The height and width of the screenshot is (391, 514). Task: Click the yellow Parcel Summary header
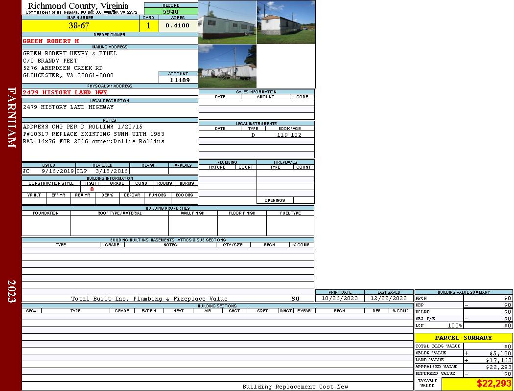tap(463, 338)
